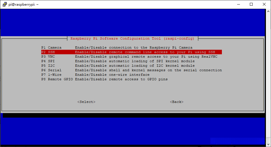Click the vertical scrollbar track
271x147 pixels.
pos(268,78)
